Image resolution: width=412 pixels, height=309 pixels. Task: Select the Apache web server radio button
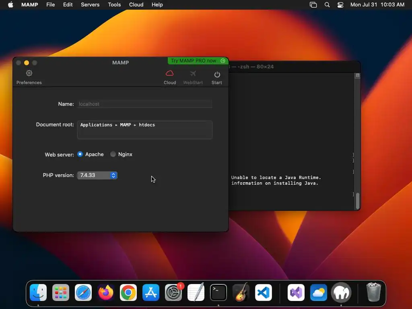coord(80,154)
